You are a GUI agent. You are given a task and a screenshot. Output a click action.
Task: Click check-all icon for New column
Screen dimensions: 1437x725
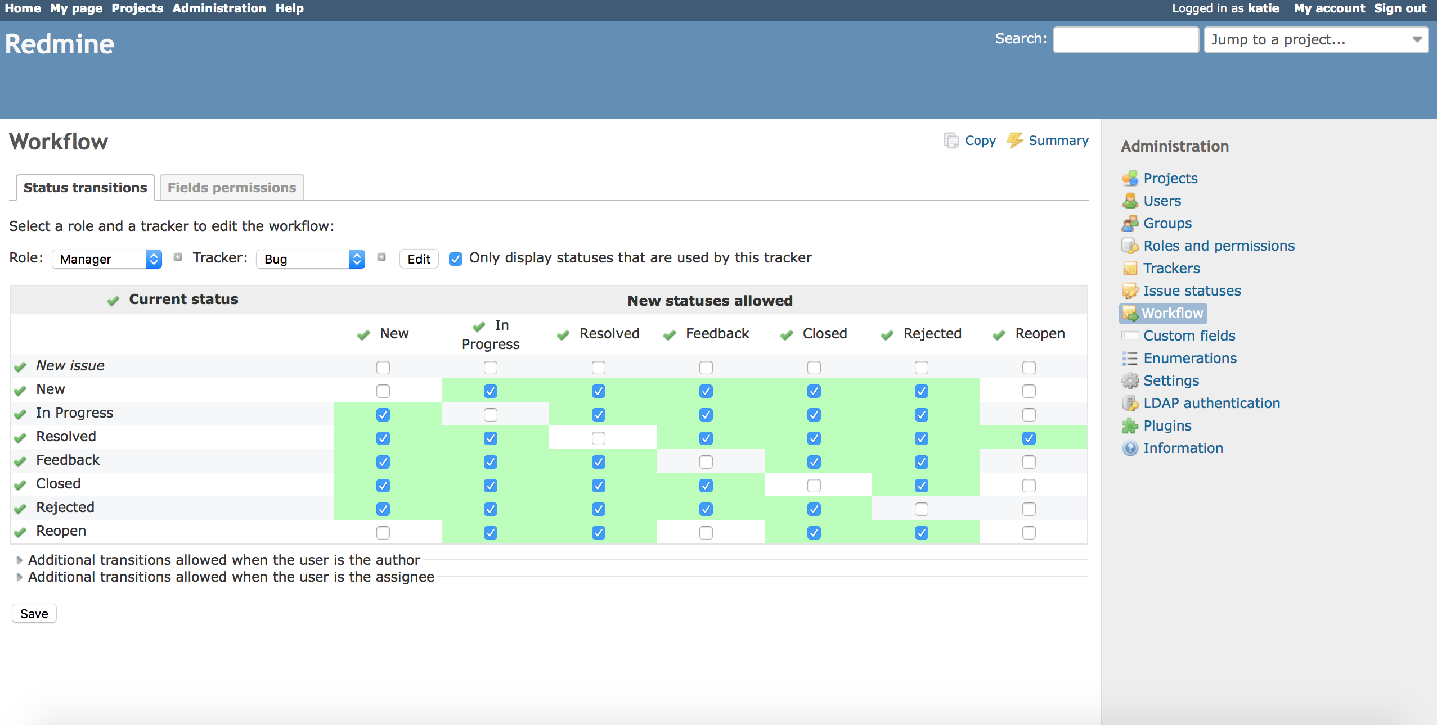[x=363, y=335]
